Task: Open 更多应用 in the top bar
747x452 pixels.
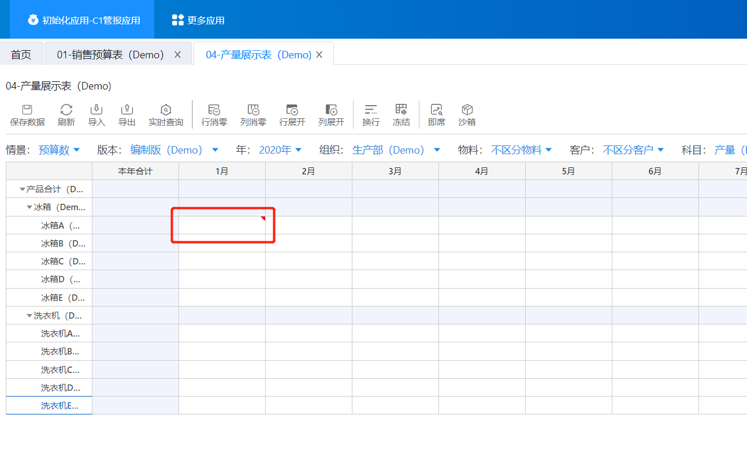Action: (198, 20)
